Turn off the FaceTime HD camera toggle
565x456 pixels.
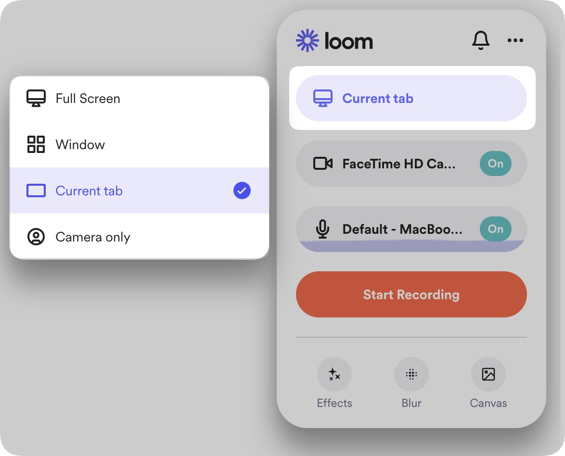pos(495,164)
